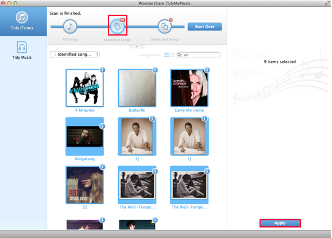This screenshot has height=238, width=332.
Task: Select the Butterfly album cover
Action: click(x=137, y=88)
